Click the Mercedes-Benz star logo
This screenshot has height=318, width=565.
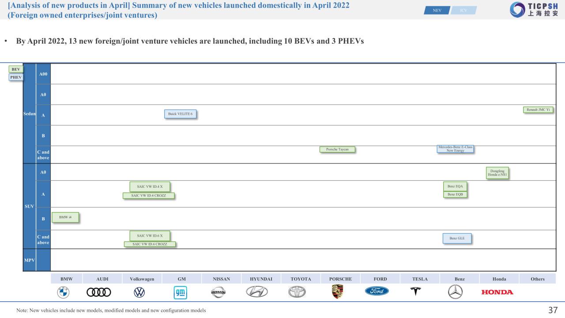click(455, 292)
